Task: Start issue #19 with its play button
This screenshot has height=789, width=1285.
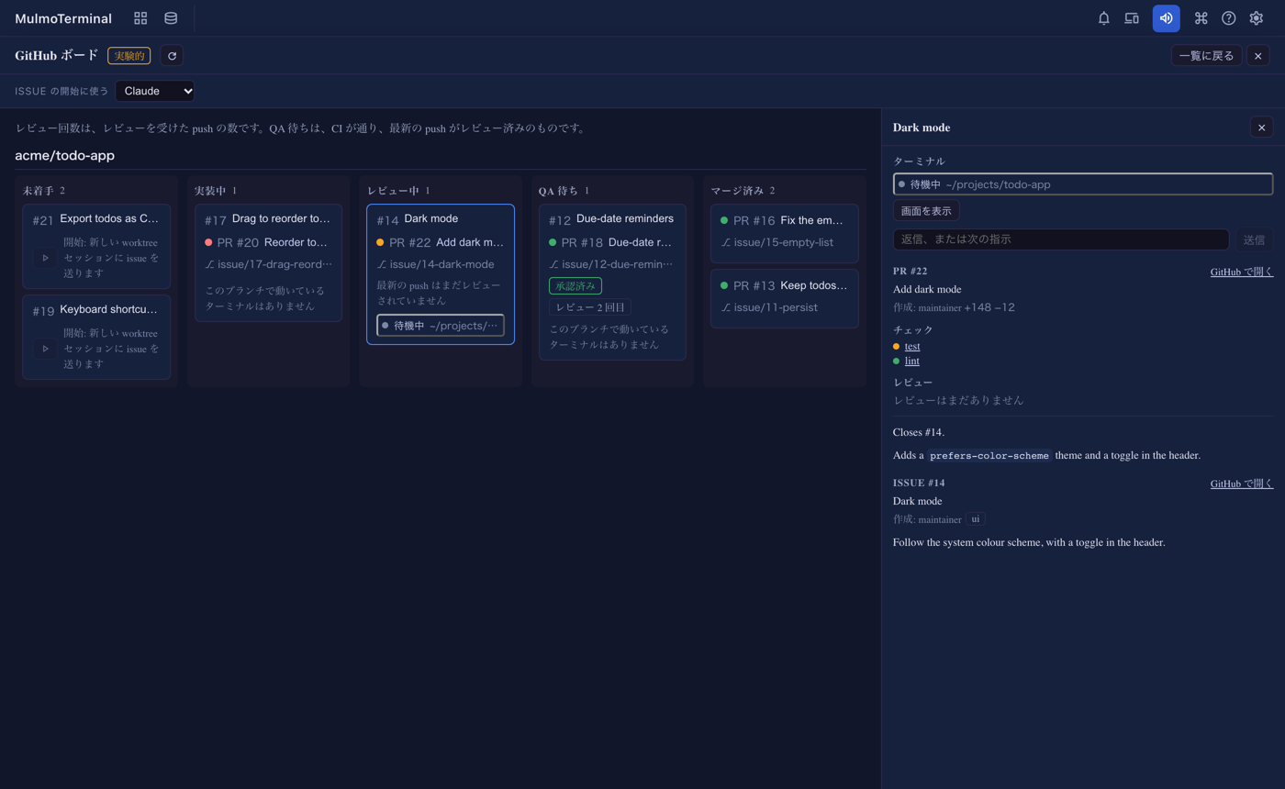Action: coord(45,349)
